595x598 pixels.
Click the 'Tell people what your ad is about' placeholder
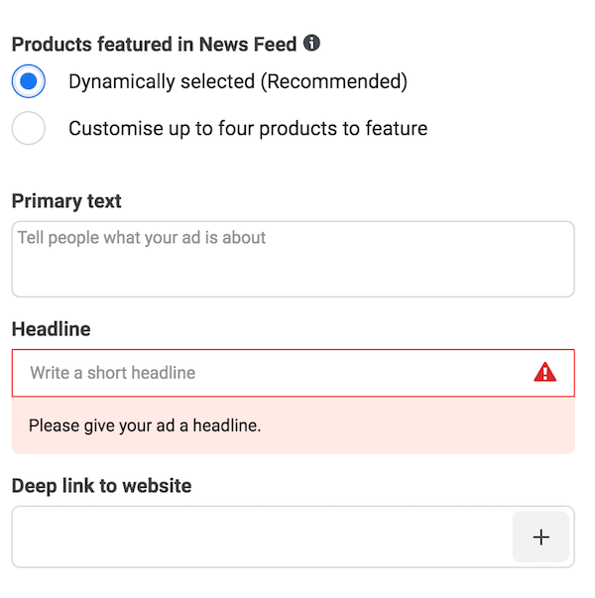coord(142,238)
